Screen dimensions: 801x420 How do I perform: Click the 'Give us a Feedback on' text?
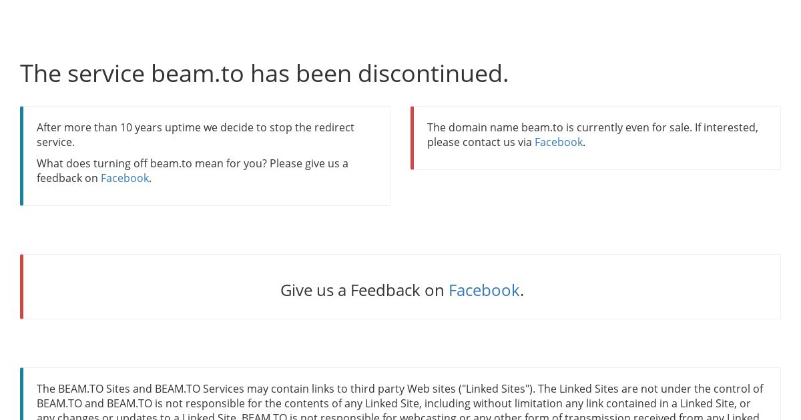(362, 290)
